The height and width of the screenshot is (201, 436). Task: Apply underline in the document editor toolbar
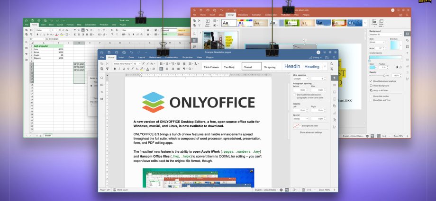124,69
